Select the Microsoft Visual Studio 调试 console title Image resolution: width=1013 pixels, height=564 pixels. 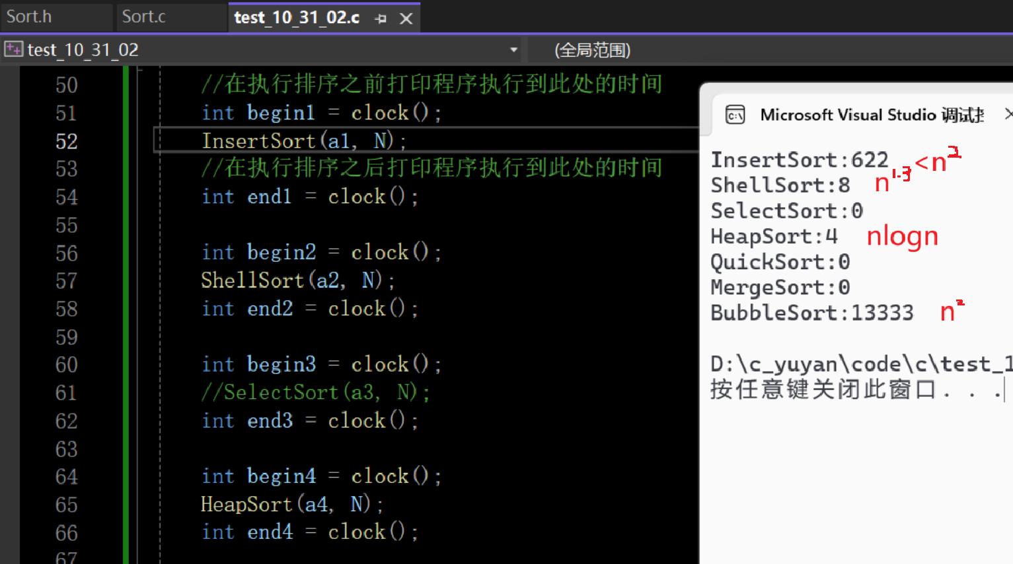872,115
